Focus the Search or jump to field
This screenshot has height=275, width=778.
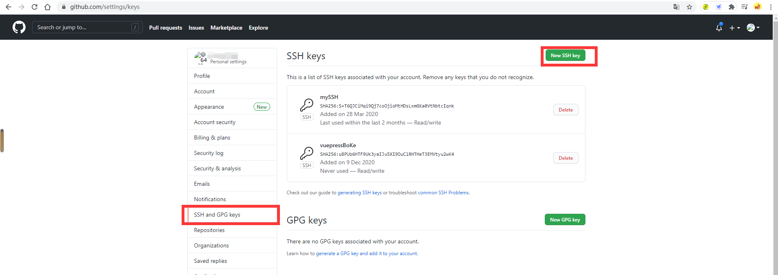(x=87, y=27)
